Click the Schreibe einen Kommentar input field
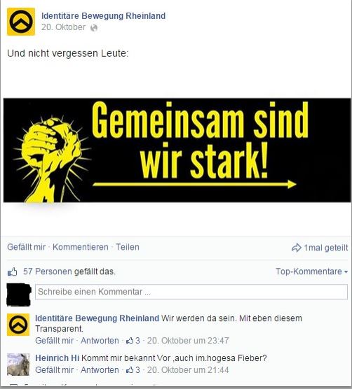This screenshot has width=352, height=389. click(191, 292)
